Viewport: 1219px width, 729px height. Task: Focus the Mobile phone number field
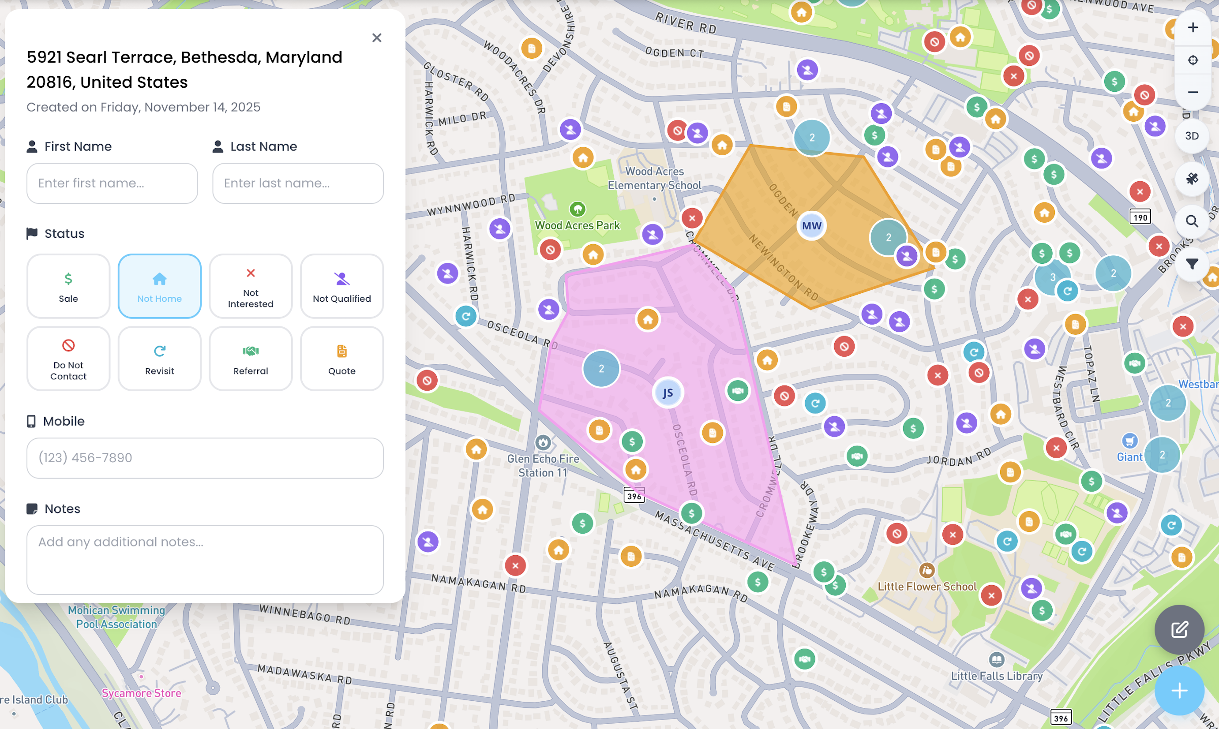click(205, 458)
